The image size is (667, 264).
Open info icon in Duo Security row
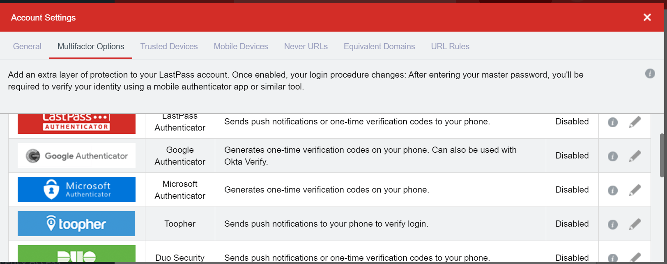coord(612,258)
